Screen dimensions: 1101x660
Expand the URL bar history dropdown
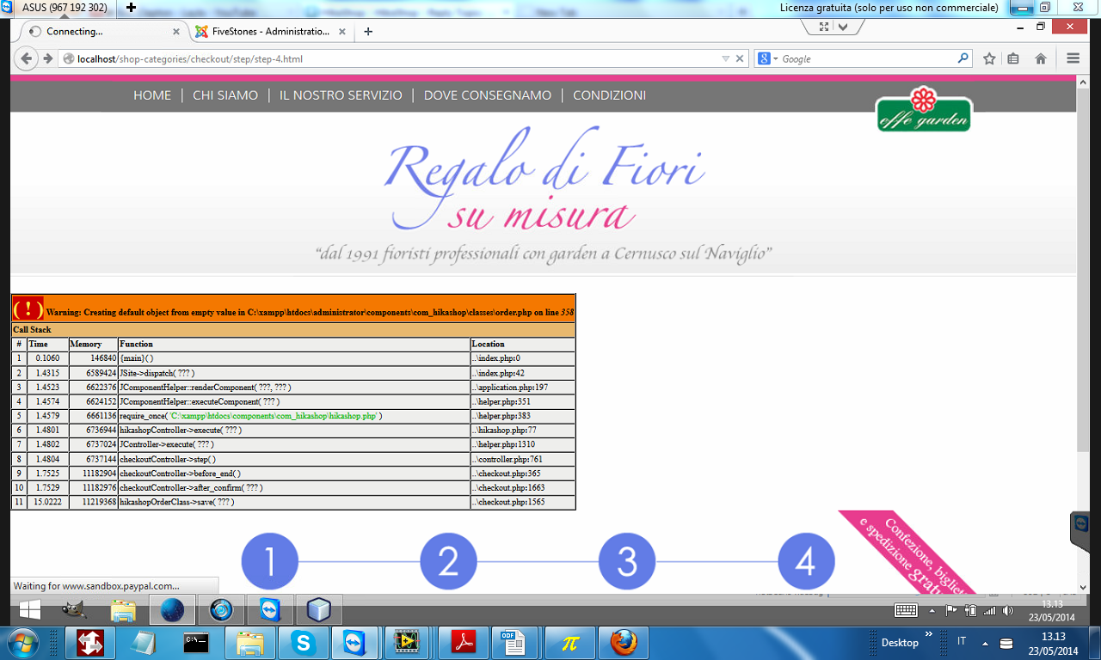click(x=725, y=59)
